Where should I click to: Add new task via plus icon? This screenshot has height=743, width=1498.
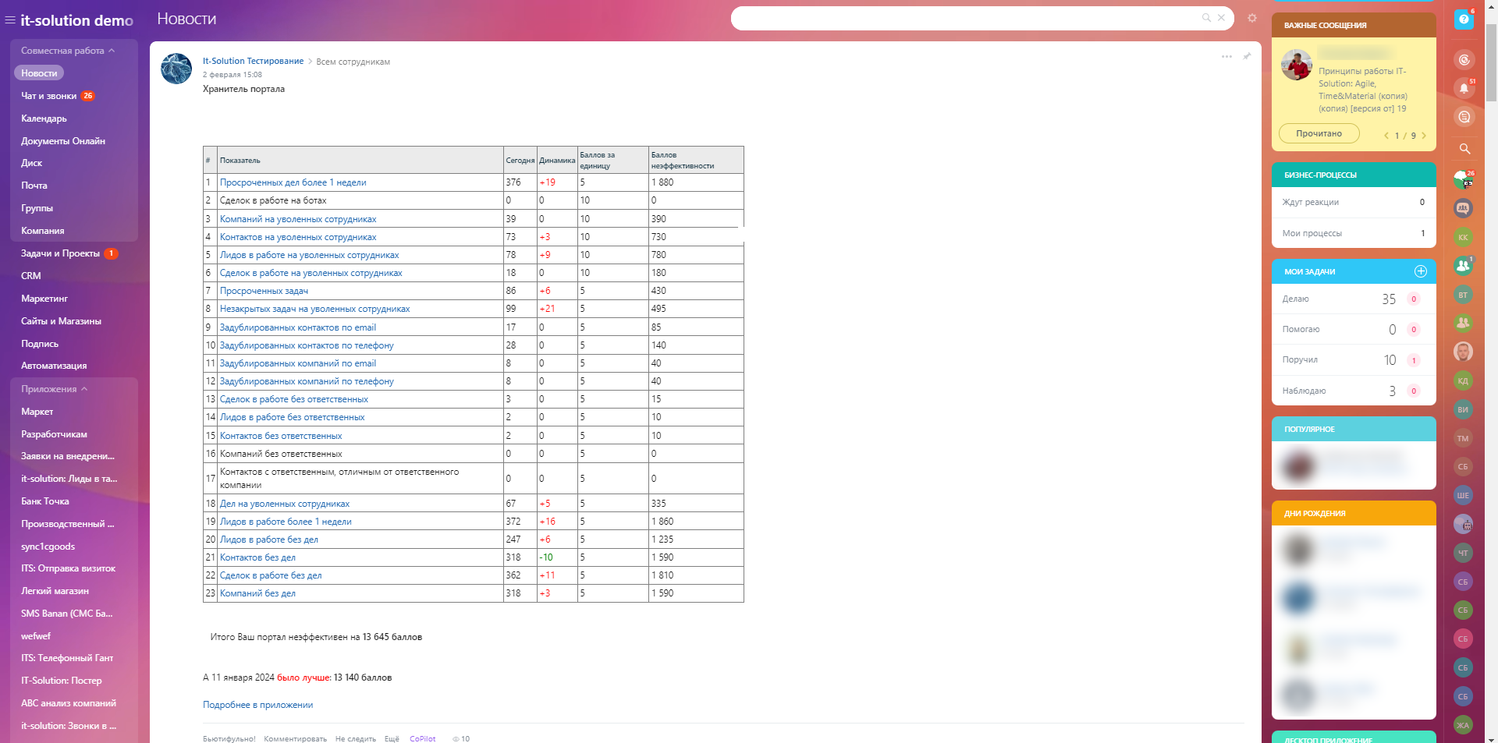[x=1420, y=271]
